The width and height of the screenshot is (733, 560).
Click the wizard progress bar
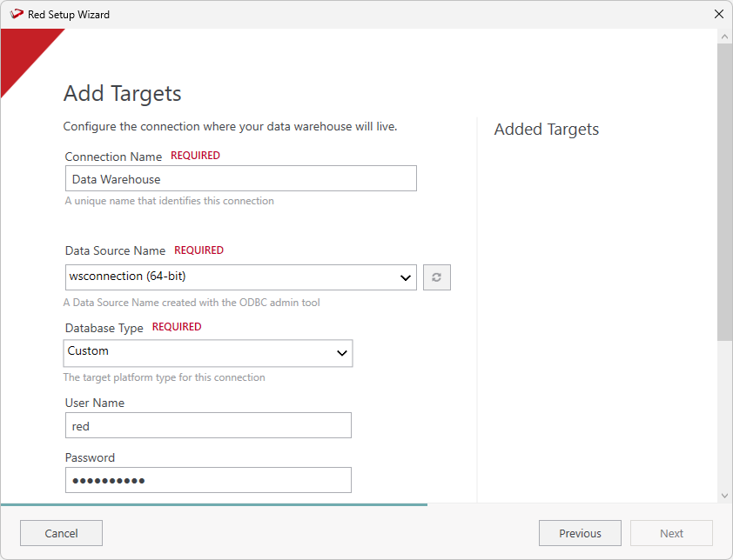point(213,504)
